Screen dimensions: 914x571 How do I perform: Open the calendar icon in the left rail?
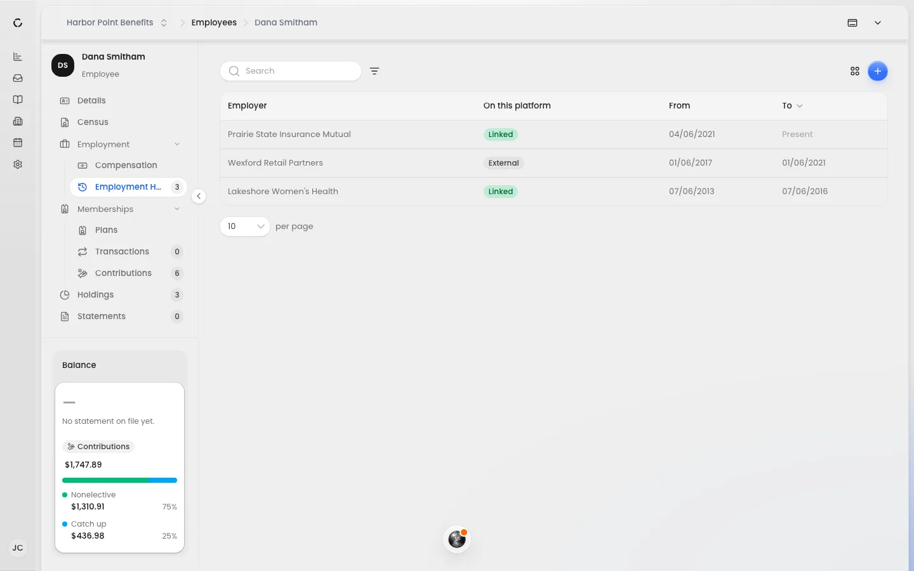pyautogui.click(x=18, y=143)
